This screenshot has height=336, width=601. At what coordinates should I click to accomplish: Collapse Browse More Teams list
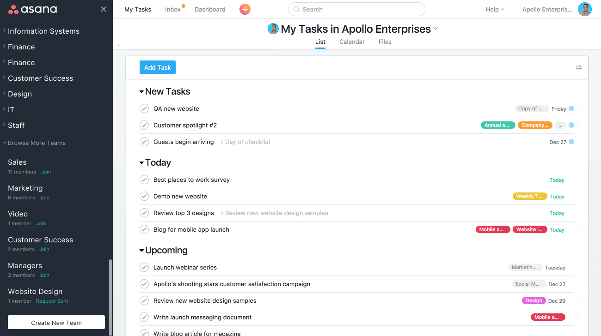pyautogui.click(x=5, y=143)
